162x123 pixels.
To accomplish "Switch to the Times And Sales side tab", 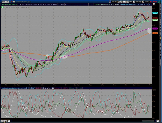I will (x=160, y=10).
